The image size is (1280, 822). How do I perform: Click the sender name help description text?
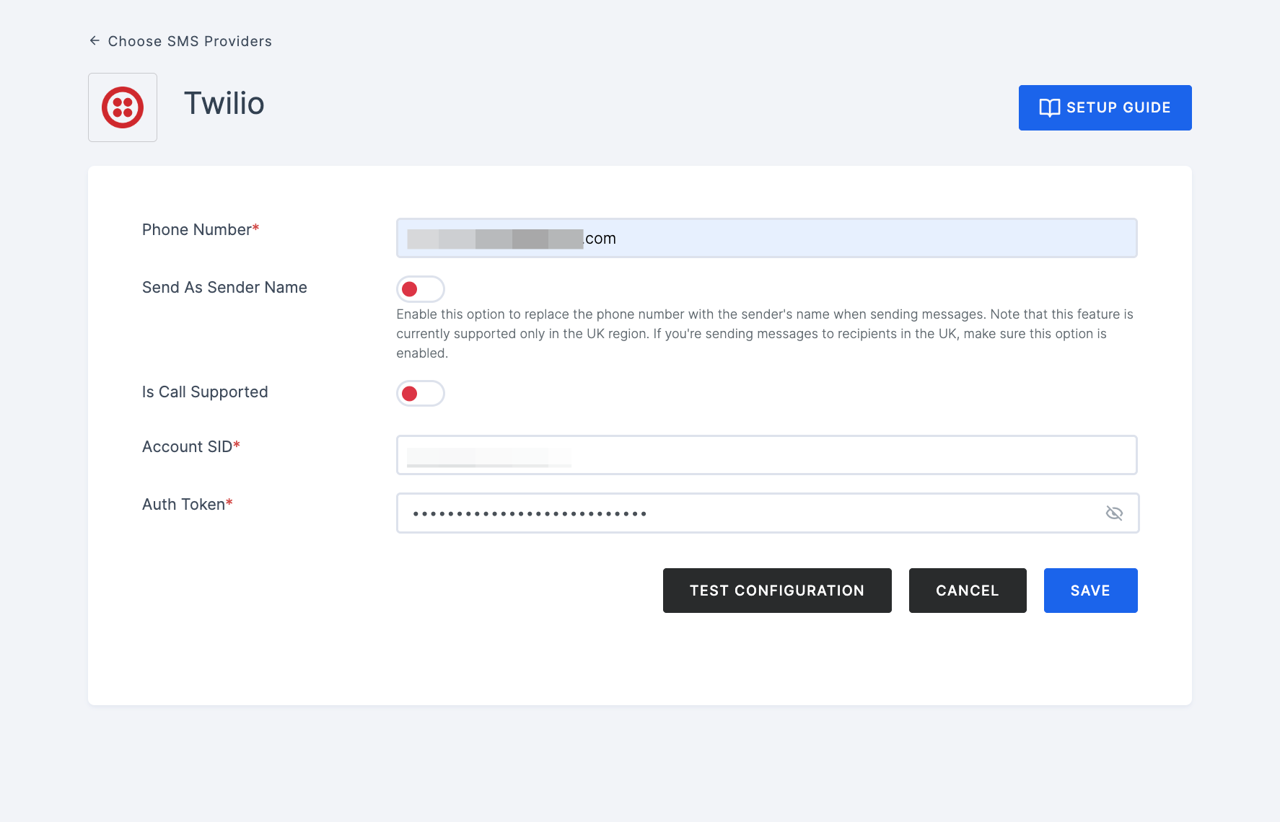(765, 334)
